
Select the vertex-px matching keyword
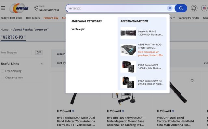78,29
